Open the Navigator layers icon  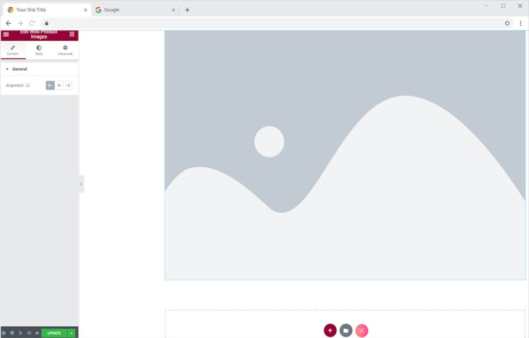12,333
